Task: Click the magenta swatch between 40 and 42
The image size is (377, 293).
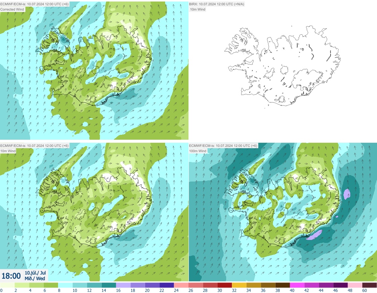Action: click(297, 285)
